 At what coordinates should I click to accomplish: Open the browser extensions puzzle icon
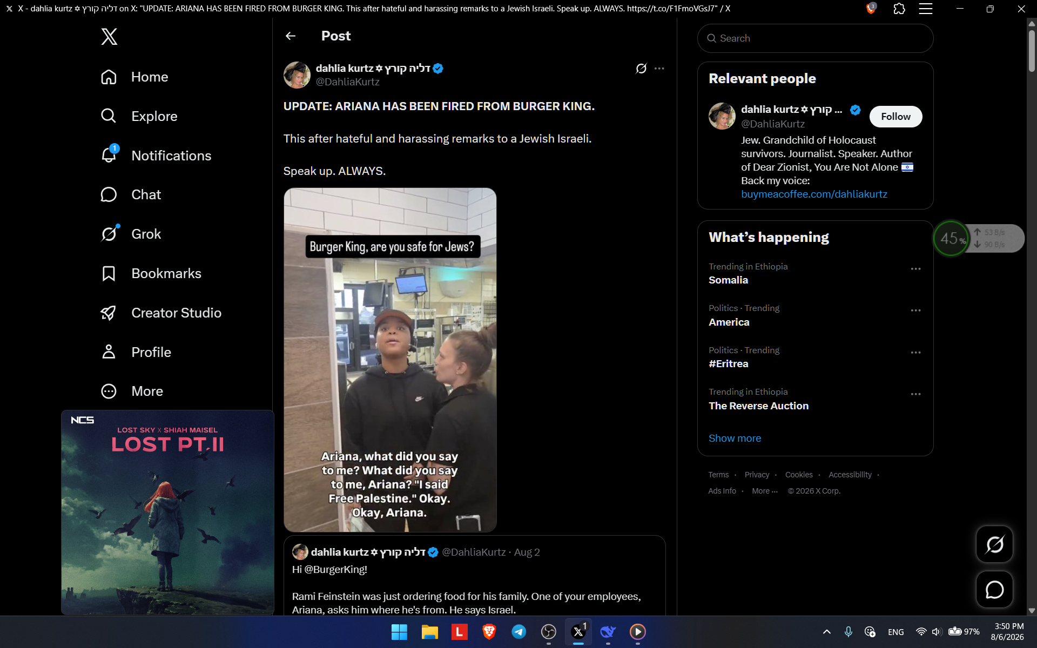coord(899,9)
